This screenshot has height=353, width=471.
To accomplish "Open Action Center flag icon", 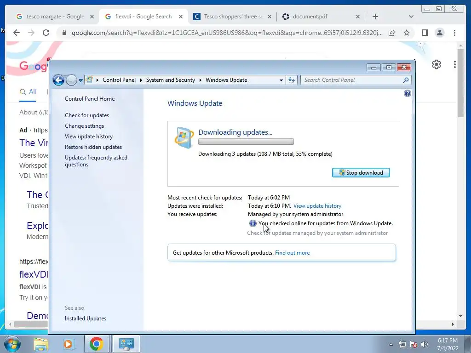I will pos(414,344).
